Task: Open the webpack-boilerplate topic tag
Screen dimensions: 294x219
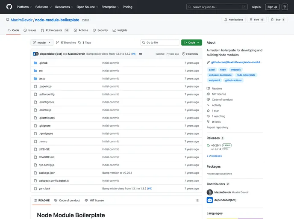Action: (x=220, y=75)
